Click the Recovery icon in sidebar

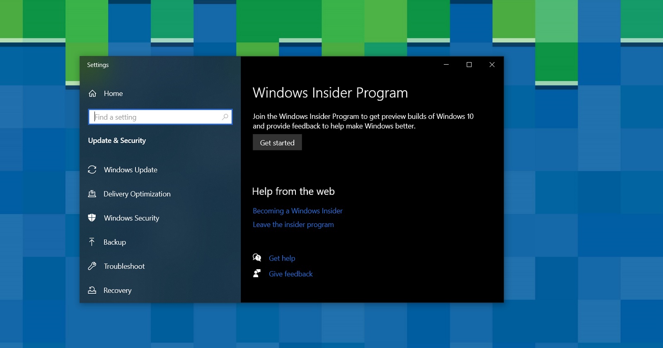click(92, 290)
